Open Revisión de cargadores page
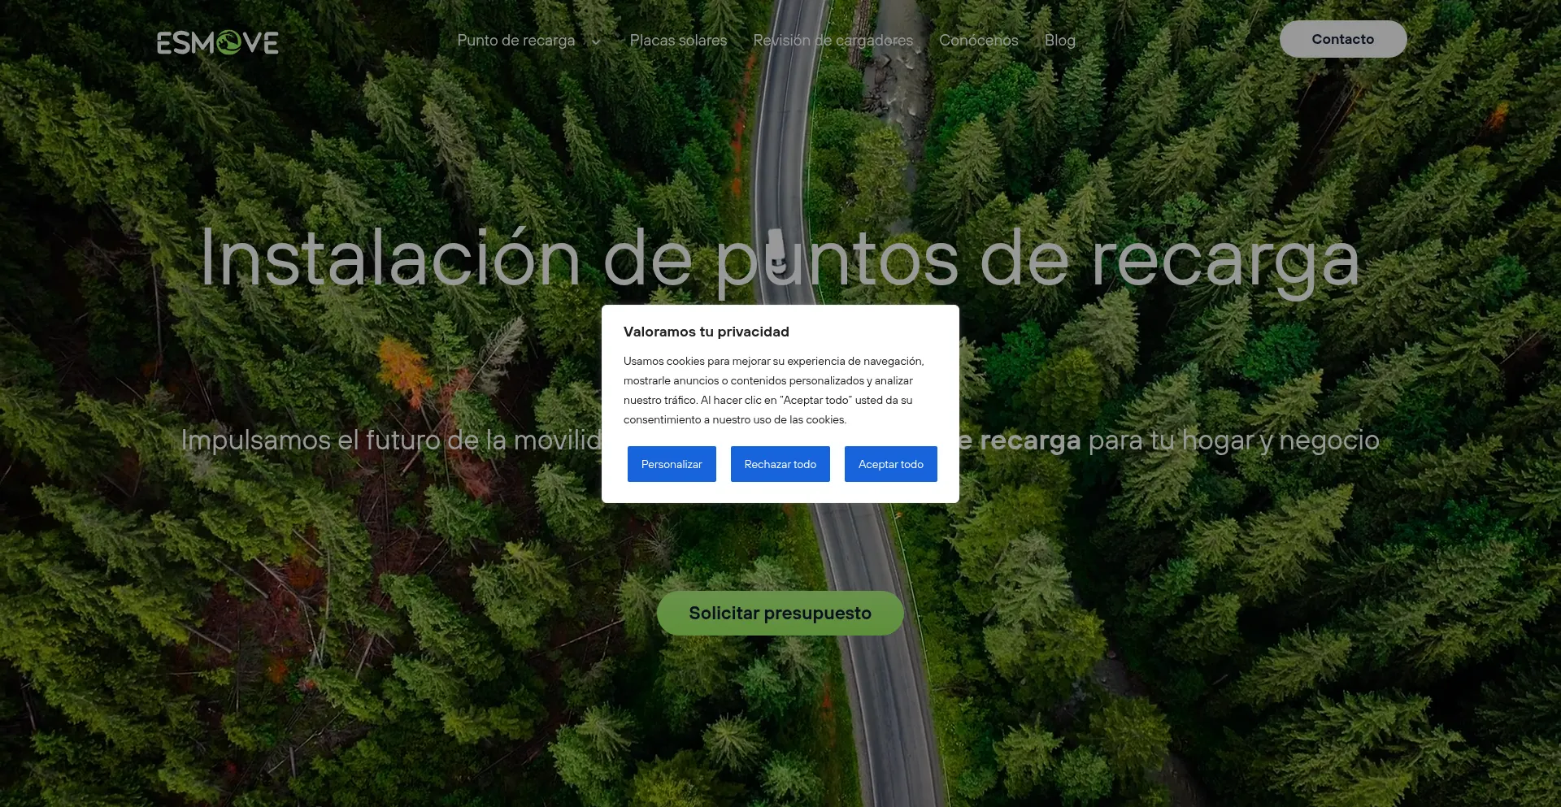 [x=833, y=41]
